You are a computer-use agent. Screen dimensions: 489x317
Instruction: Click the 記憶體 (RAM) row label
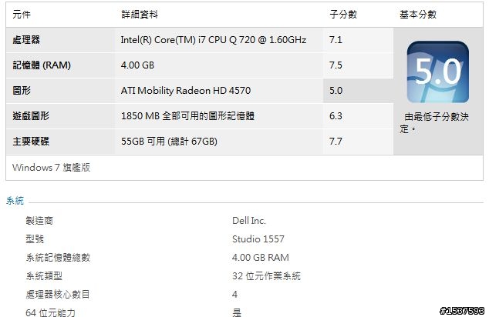pyautogui.click(x=42, y=65)
